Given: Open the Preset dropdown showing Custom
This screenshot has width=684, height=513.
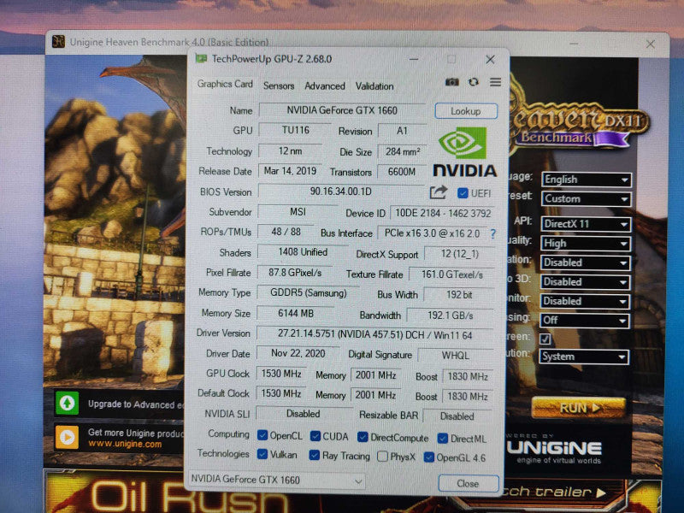Looking at the screenshot, I should 587,199.
